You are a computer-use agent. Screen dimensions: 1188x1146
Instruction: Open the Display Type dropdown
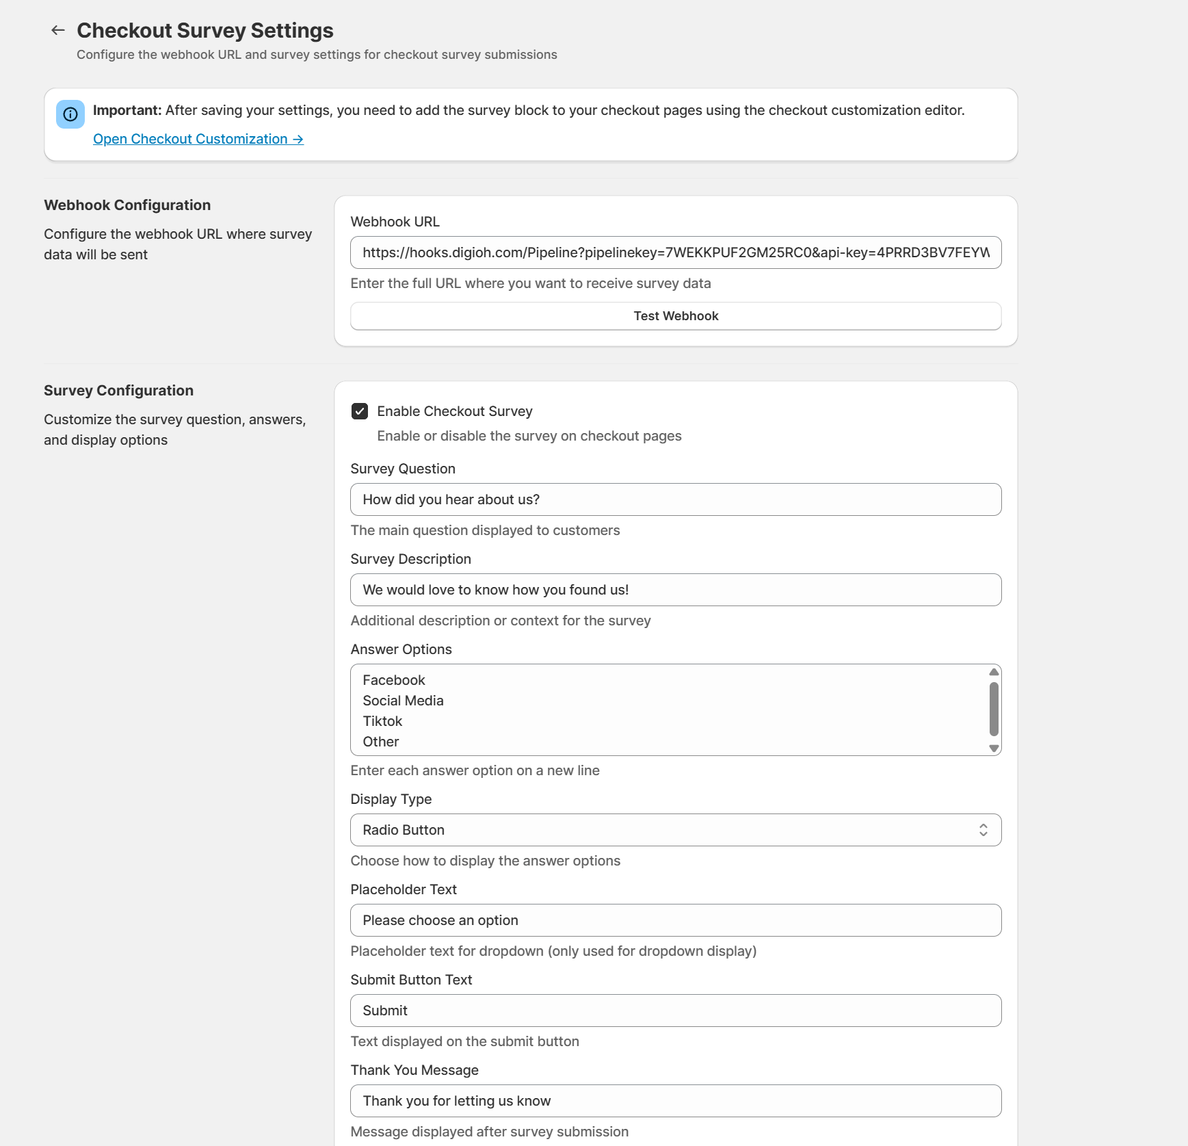point(675,830)
